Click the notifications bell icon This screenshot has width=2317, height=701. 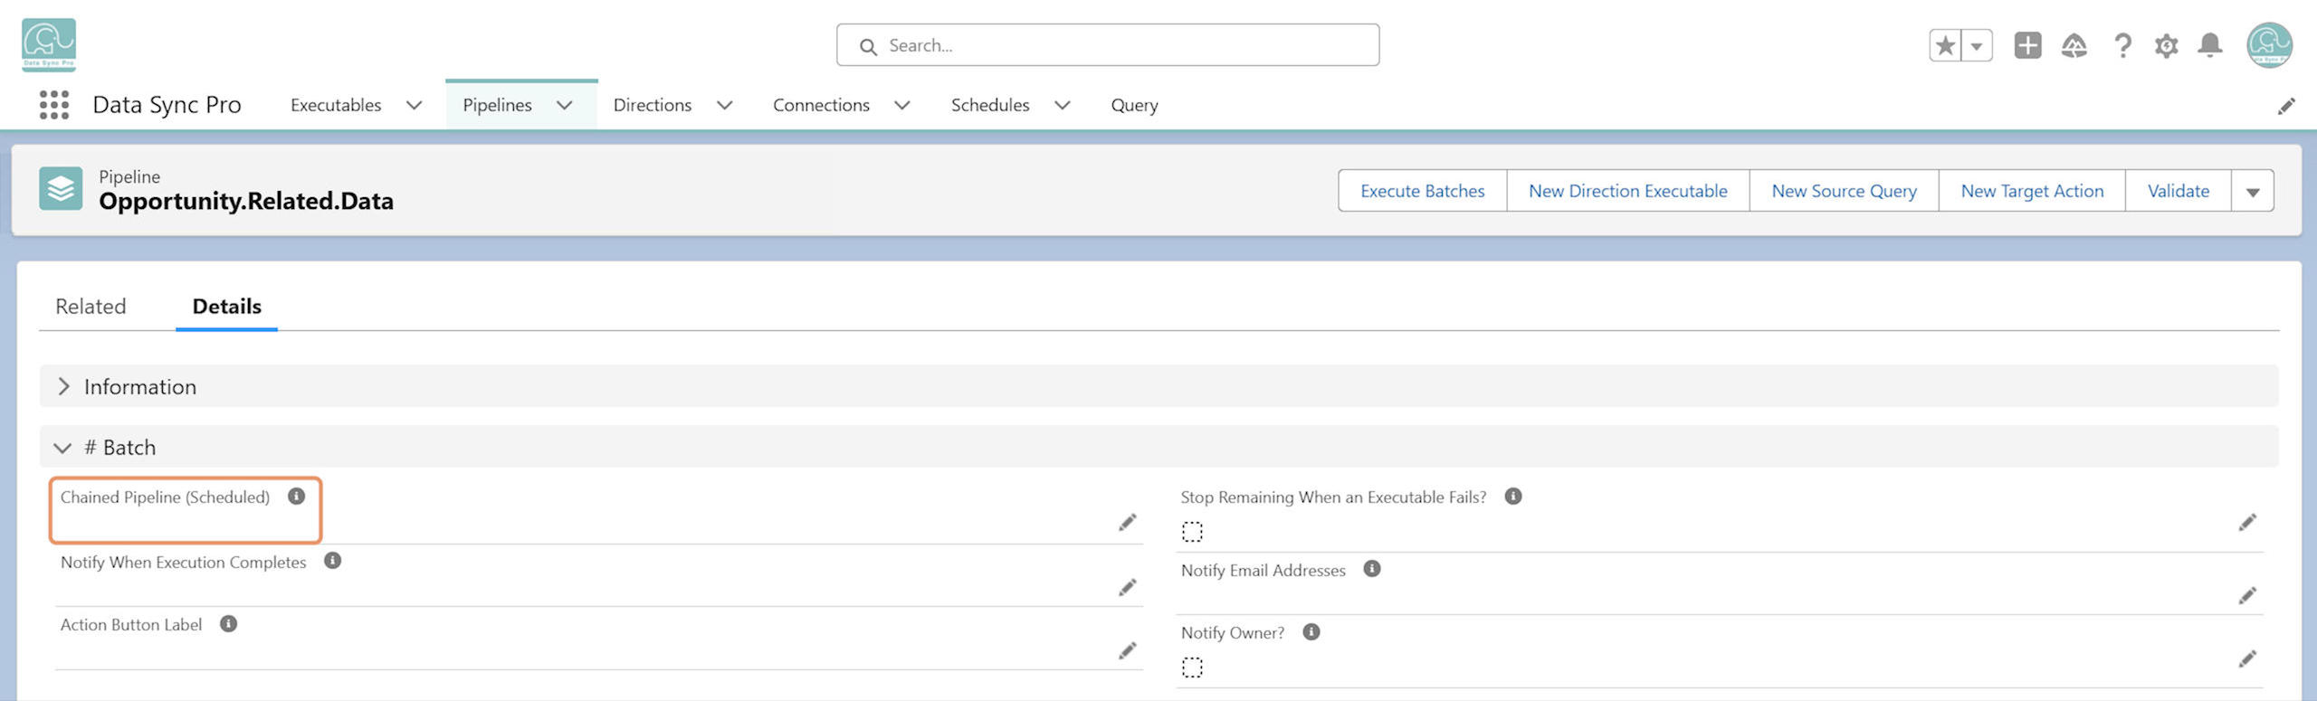click(x=2210, y=45)
